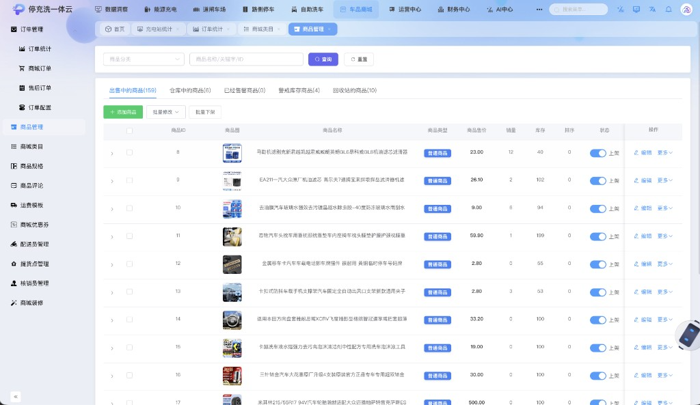Image resolution: width=700 pixels, height=405 pixels.
Task: Open the 批量修改 dropdown
Action: [x=165, y=112]
